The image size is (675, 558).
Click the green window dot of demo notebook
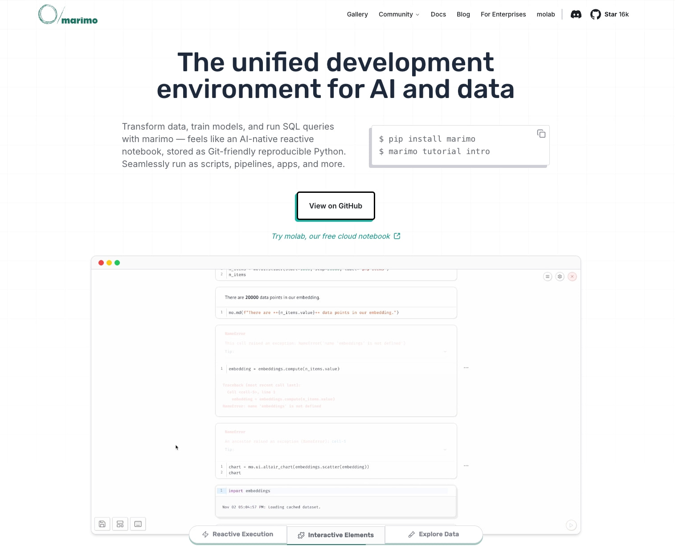click(117, 263)
